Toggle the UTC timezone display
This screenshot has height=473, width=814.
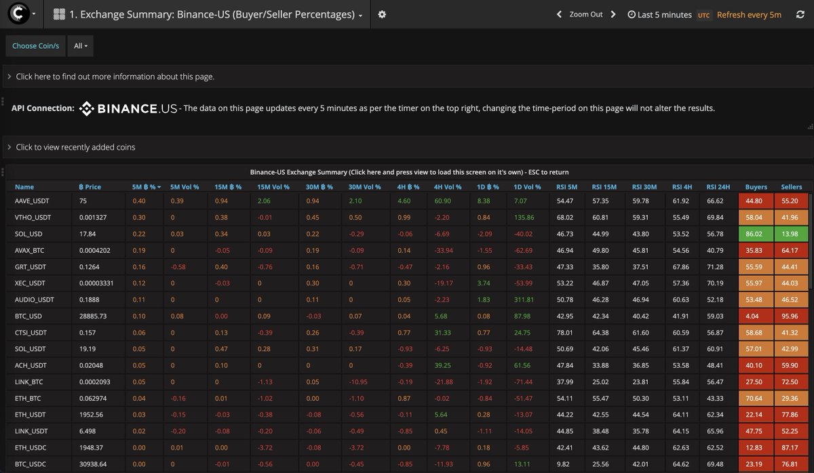703,14
